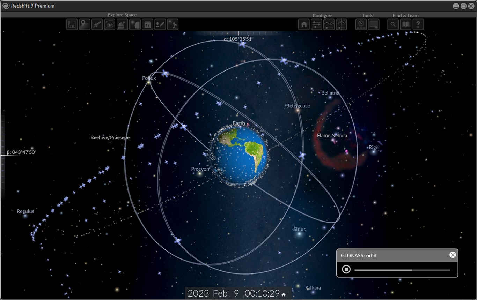This screenshot has height=300, width=477.
Task: Stop the GLONASS orbit playback
Action: 346,269
